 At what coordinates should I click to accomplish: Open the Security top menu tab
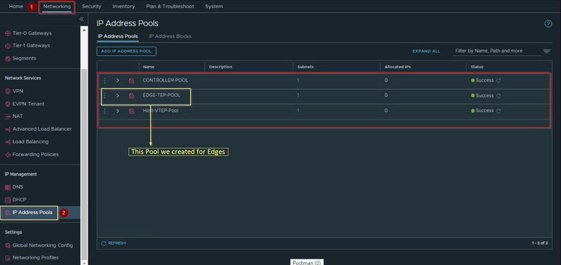coord(91,6)
